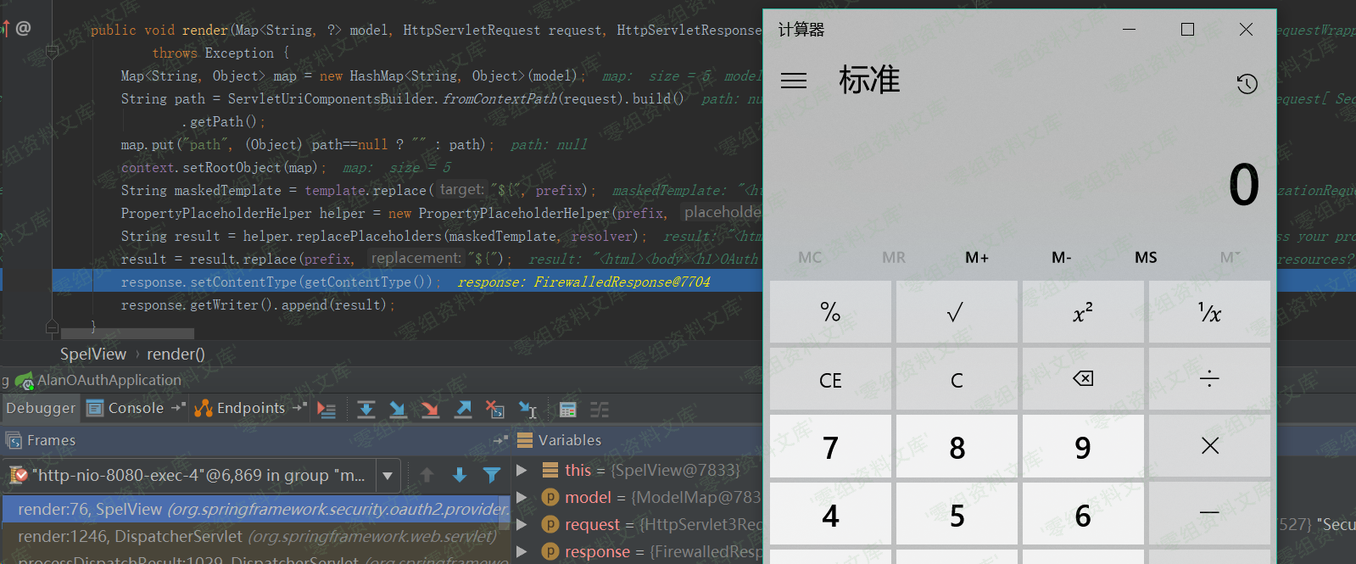Click the Step Over debugger icon
This screenshot has height=564, width=1356.
(x=366, y=410)
